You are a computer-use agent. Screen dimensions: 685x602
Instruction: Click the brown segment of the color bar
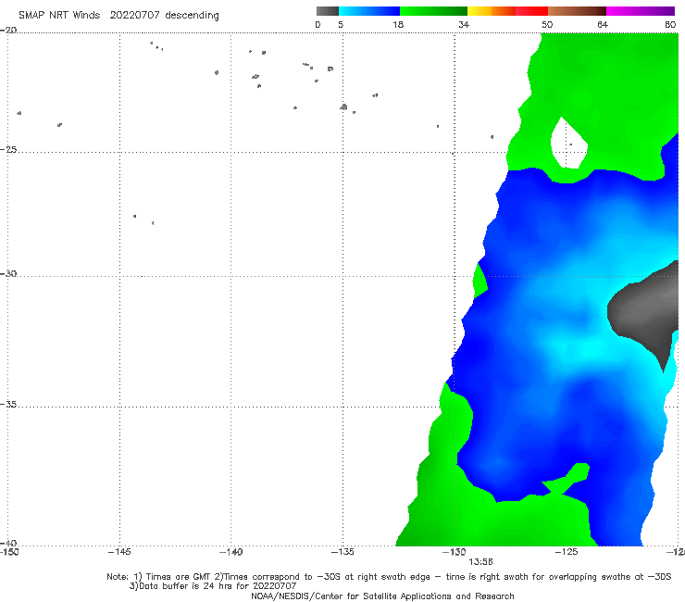[577, 11]
